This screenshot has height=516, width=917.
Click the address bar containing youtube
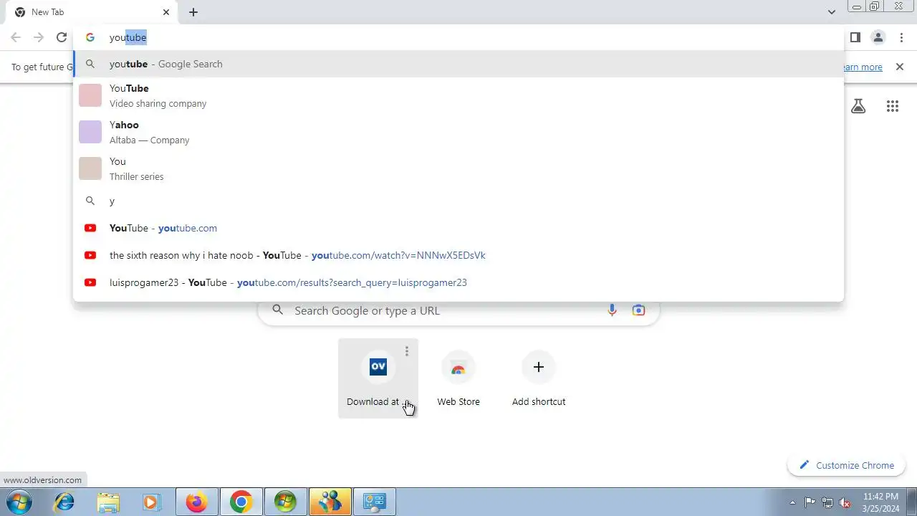[x=458, y=37]
